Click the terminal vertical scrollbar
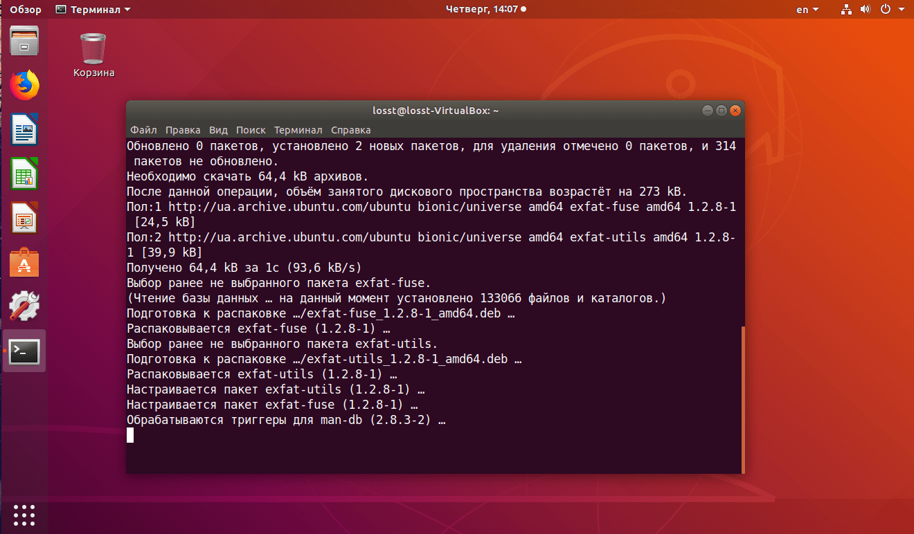Image resolution: width=914 pixels, height=534 pixels. (x=742, y=398)
